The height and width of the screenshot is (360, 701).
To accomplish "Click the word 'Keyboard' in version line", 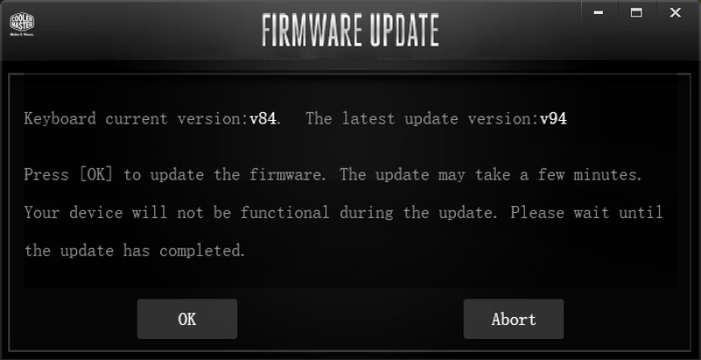I will (60, 119).
